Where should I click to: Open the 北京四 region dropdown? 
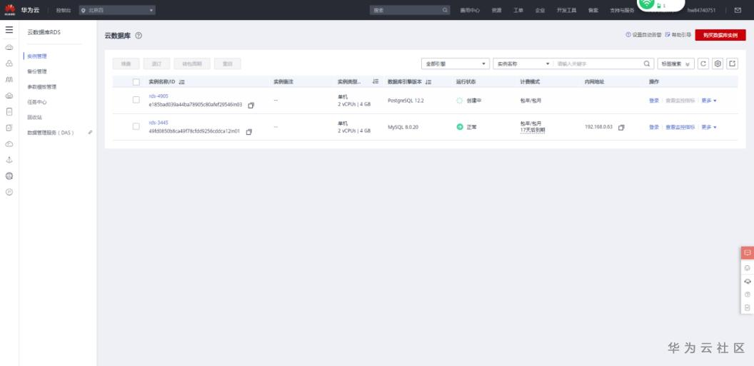tap(117, 10)
